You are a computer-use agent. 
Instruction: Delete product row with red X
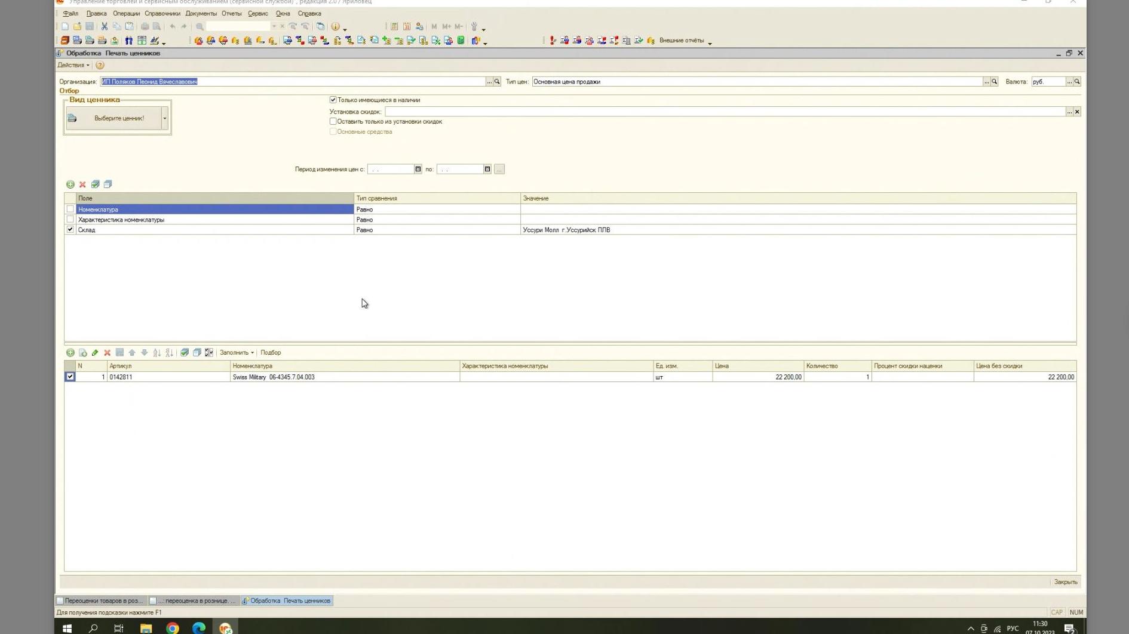pos(108,353)
